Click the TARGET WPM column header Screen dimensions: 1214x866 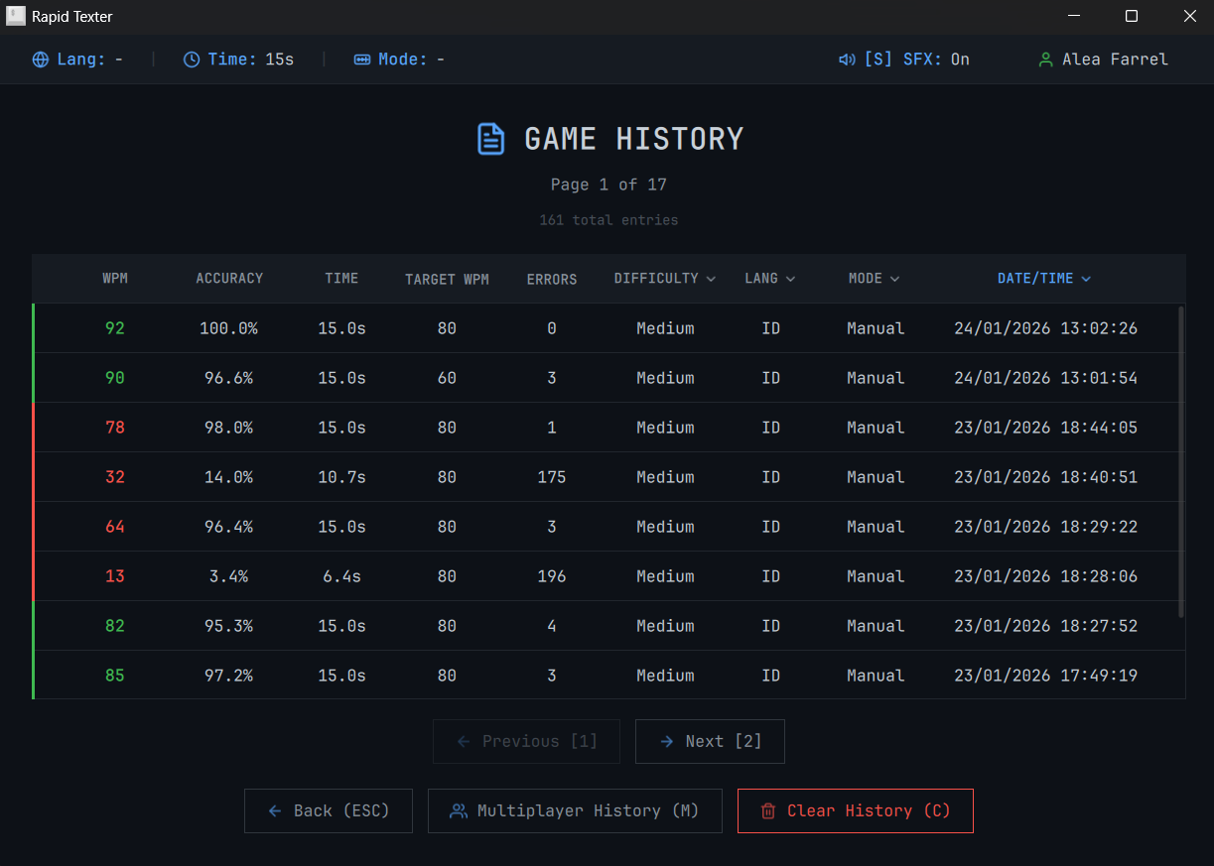(x=447, y=280)
